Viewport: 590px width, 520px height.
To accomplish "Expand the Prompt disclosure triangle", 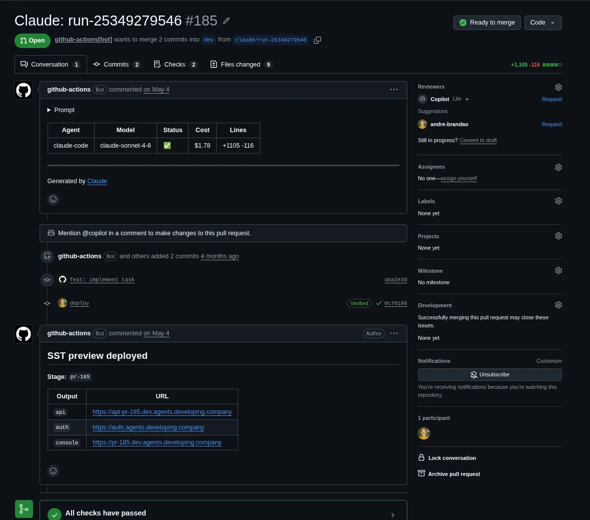I will [x=49, y=110].
